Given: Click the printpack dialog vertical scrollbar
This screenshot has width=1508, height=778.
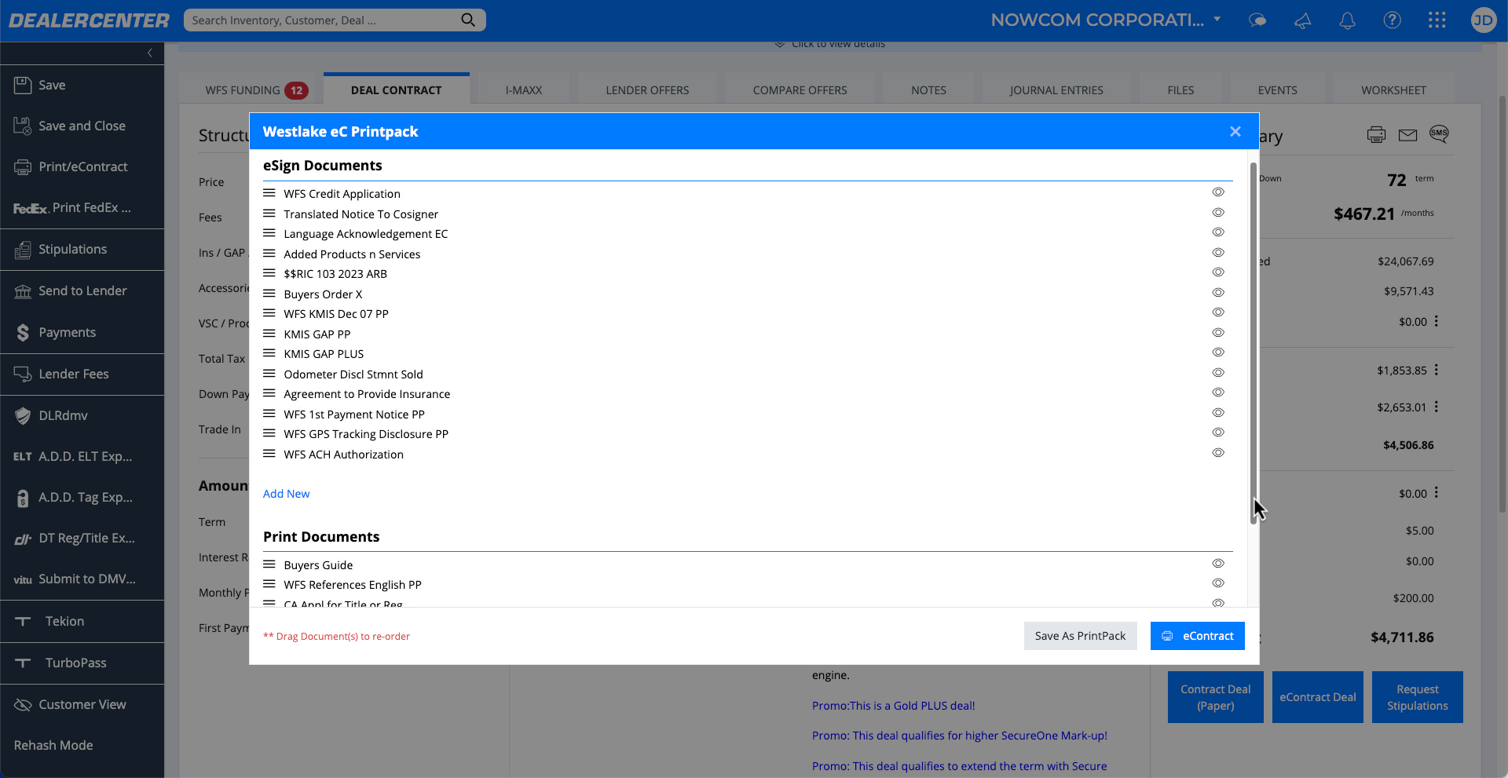Looking at the screenshot, I should coord(1254,343).
